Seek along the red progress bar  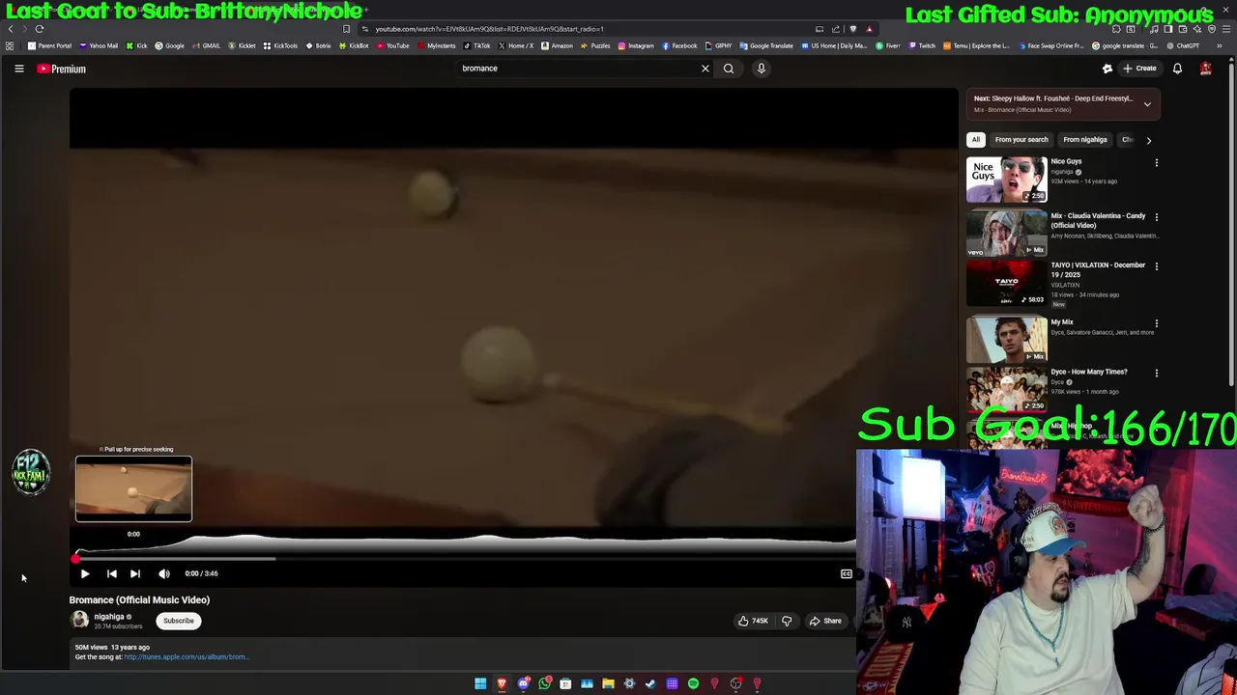(x=464, y=558)
